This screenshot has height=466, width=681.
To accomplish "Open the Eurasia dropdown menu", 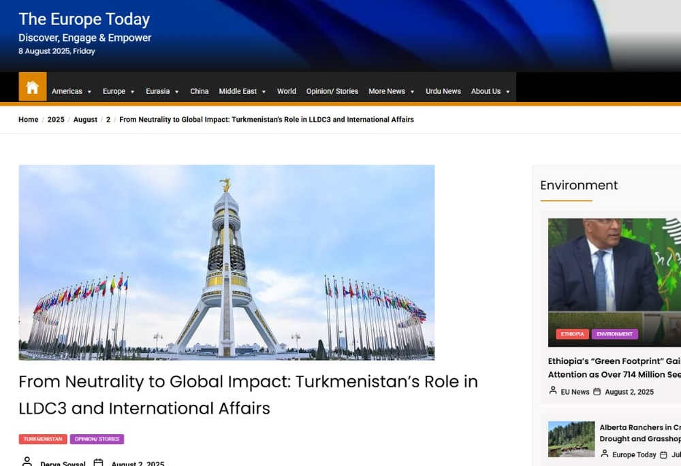I will [162, 91].
